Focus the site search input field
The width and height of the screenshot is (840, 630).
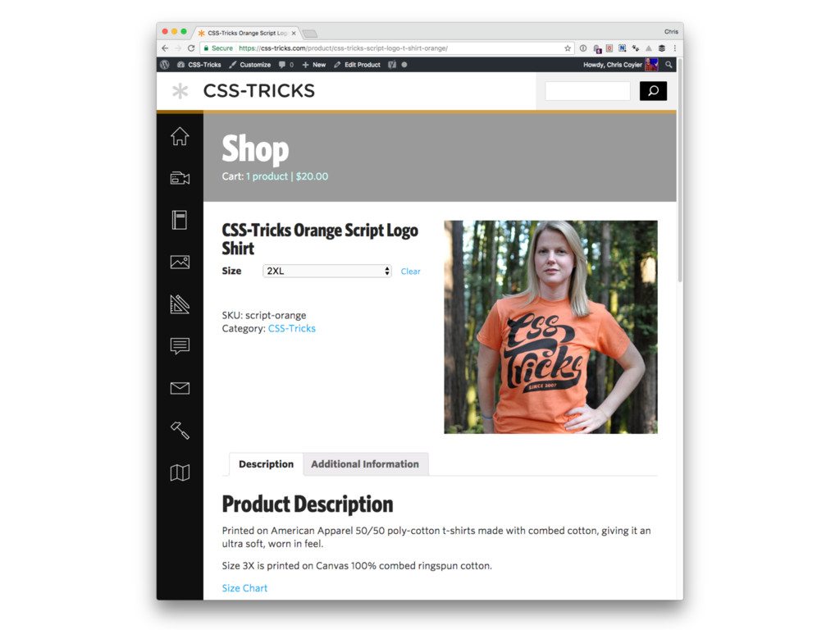(587, 91)
